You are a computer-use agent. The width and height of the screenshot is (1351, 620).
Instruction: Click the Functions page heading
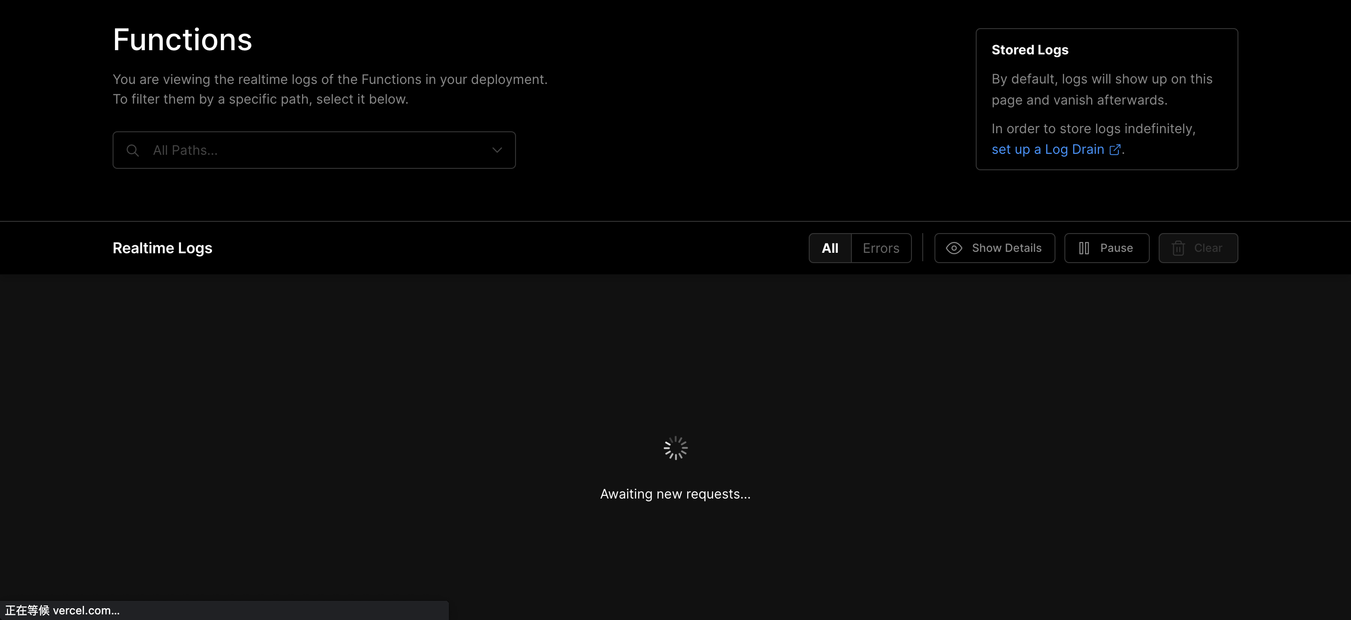[182, 40]
